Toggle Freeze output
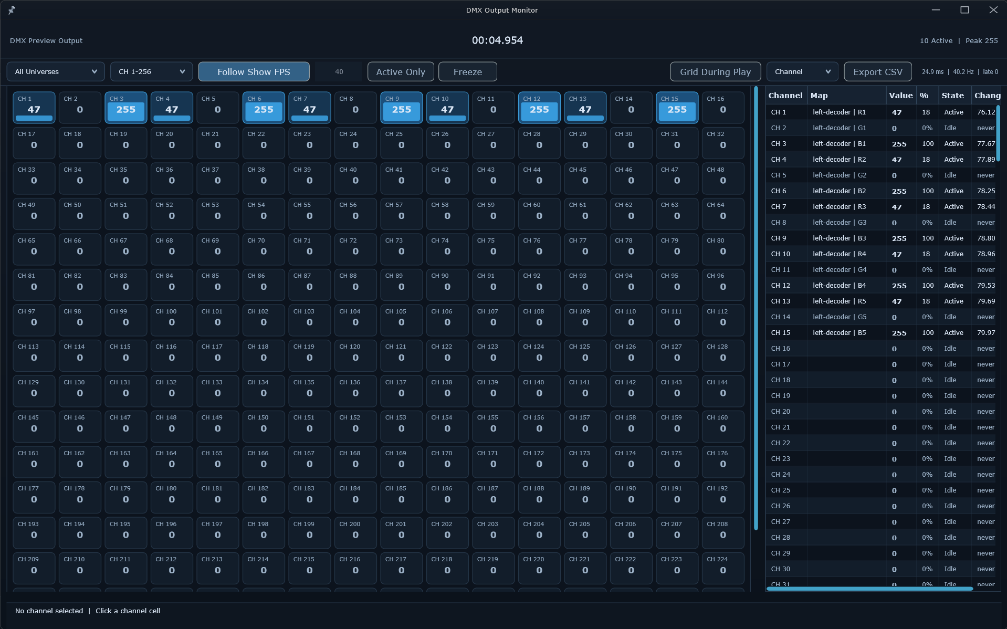Viewport: 1007px width, 629px height. click(x=467, y=72)
